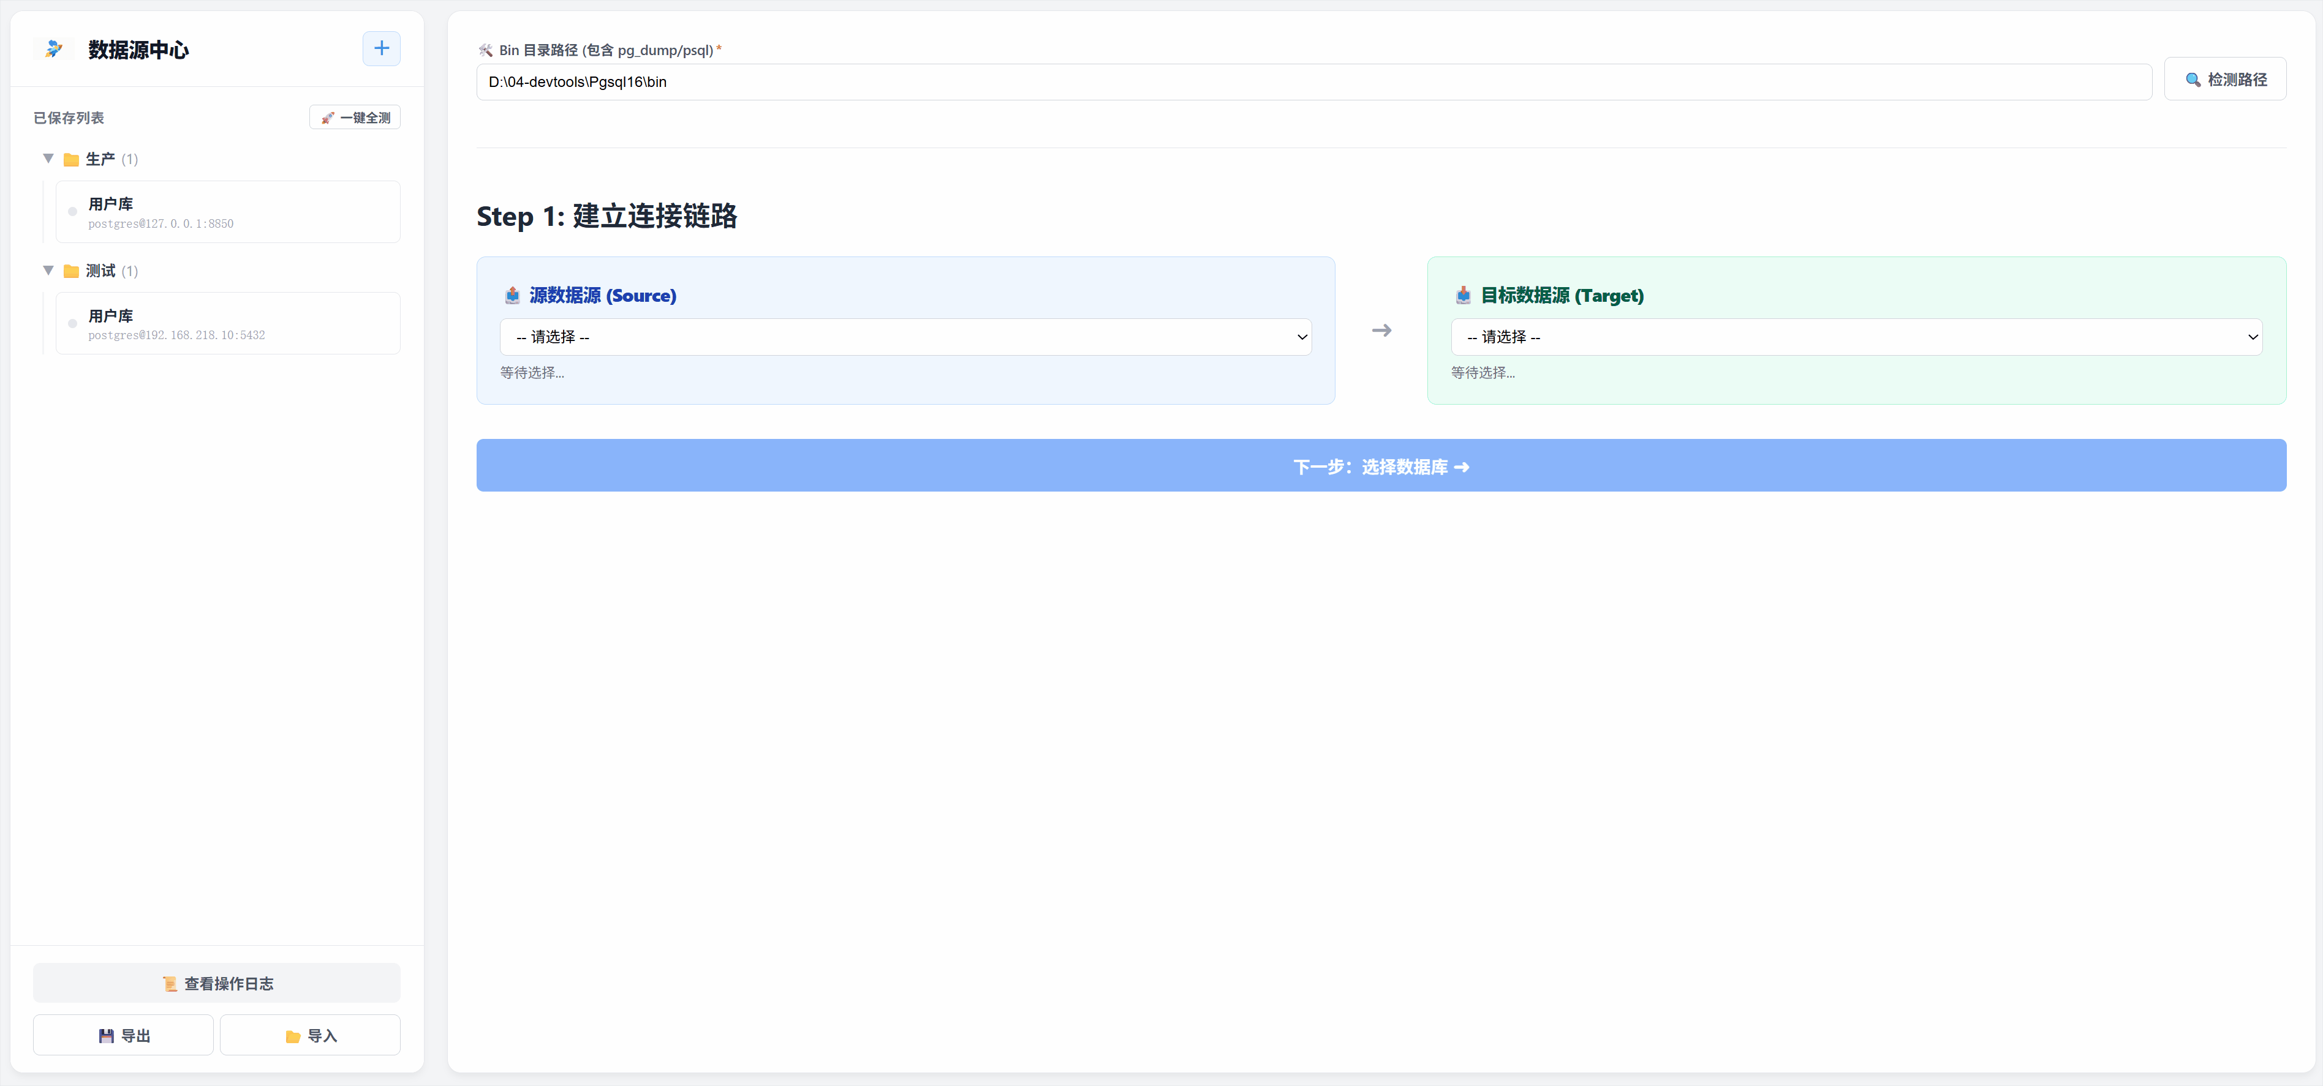Click the plus icon to add datasource
Viewport: 2323px width, 1086px height.
pyautogui.click(x=382, y=48)
